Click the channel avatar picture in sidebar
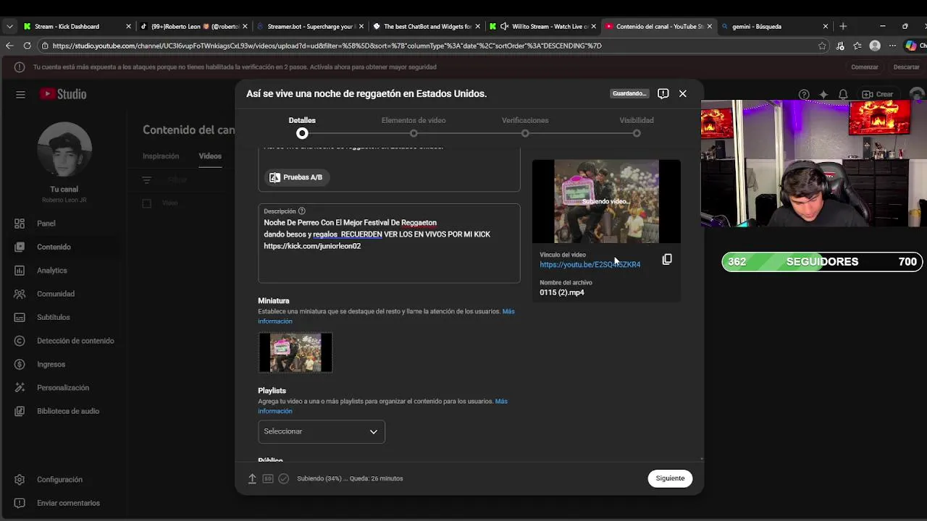 coord(64,150)
